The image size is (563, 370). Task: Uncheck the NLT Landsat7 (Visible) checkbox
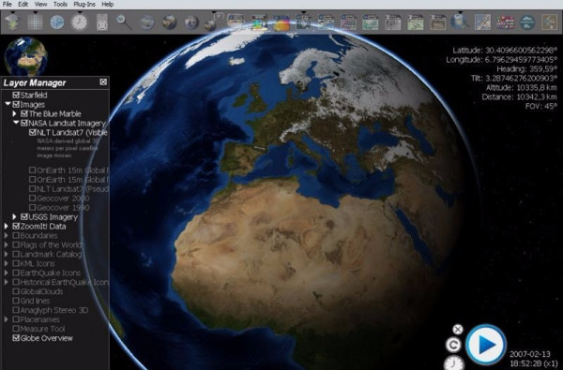[33, 132]
